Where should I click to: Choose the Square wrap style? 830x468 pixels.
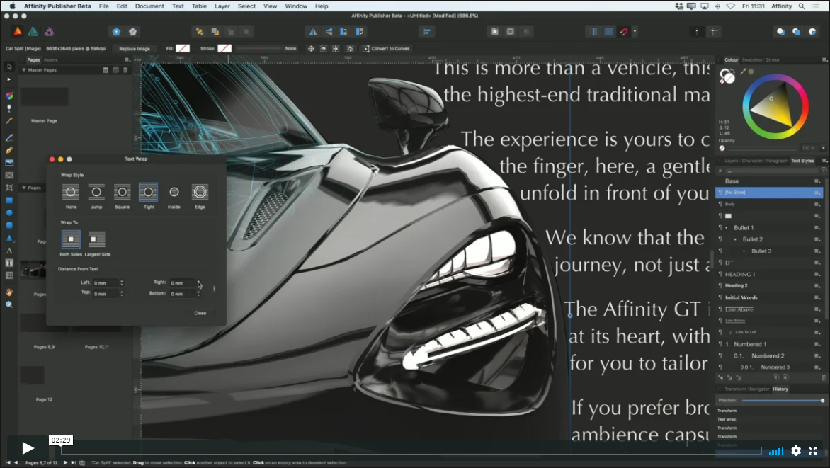click(123, 192)
